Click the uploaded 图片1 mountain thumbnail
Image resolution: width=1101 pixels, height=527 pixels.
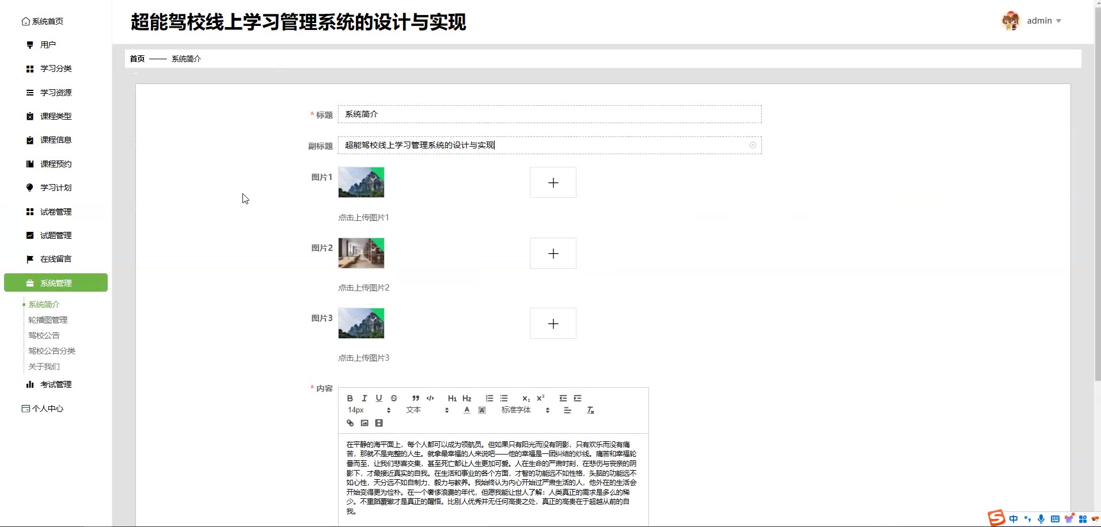pyautogui.click(x=361, y=182)
